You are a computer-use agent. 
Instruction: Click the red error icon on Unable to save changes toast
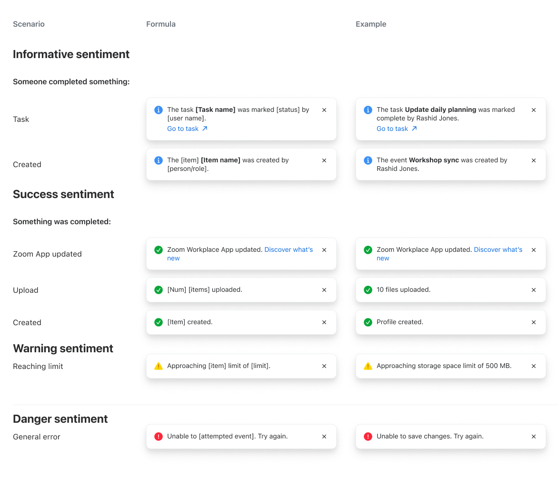click(368, 437)
